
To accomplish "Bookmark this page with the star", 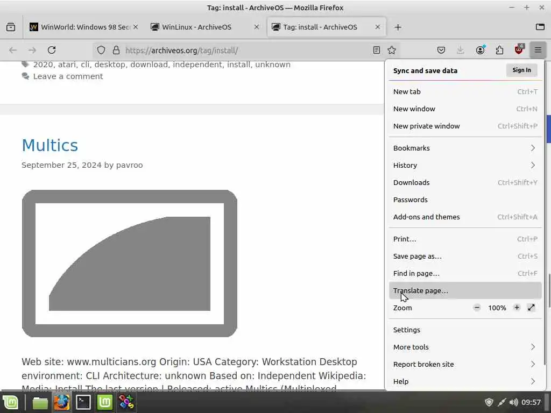I will point(392,50).
